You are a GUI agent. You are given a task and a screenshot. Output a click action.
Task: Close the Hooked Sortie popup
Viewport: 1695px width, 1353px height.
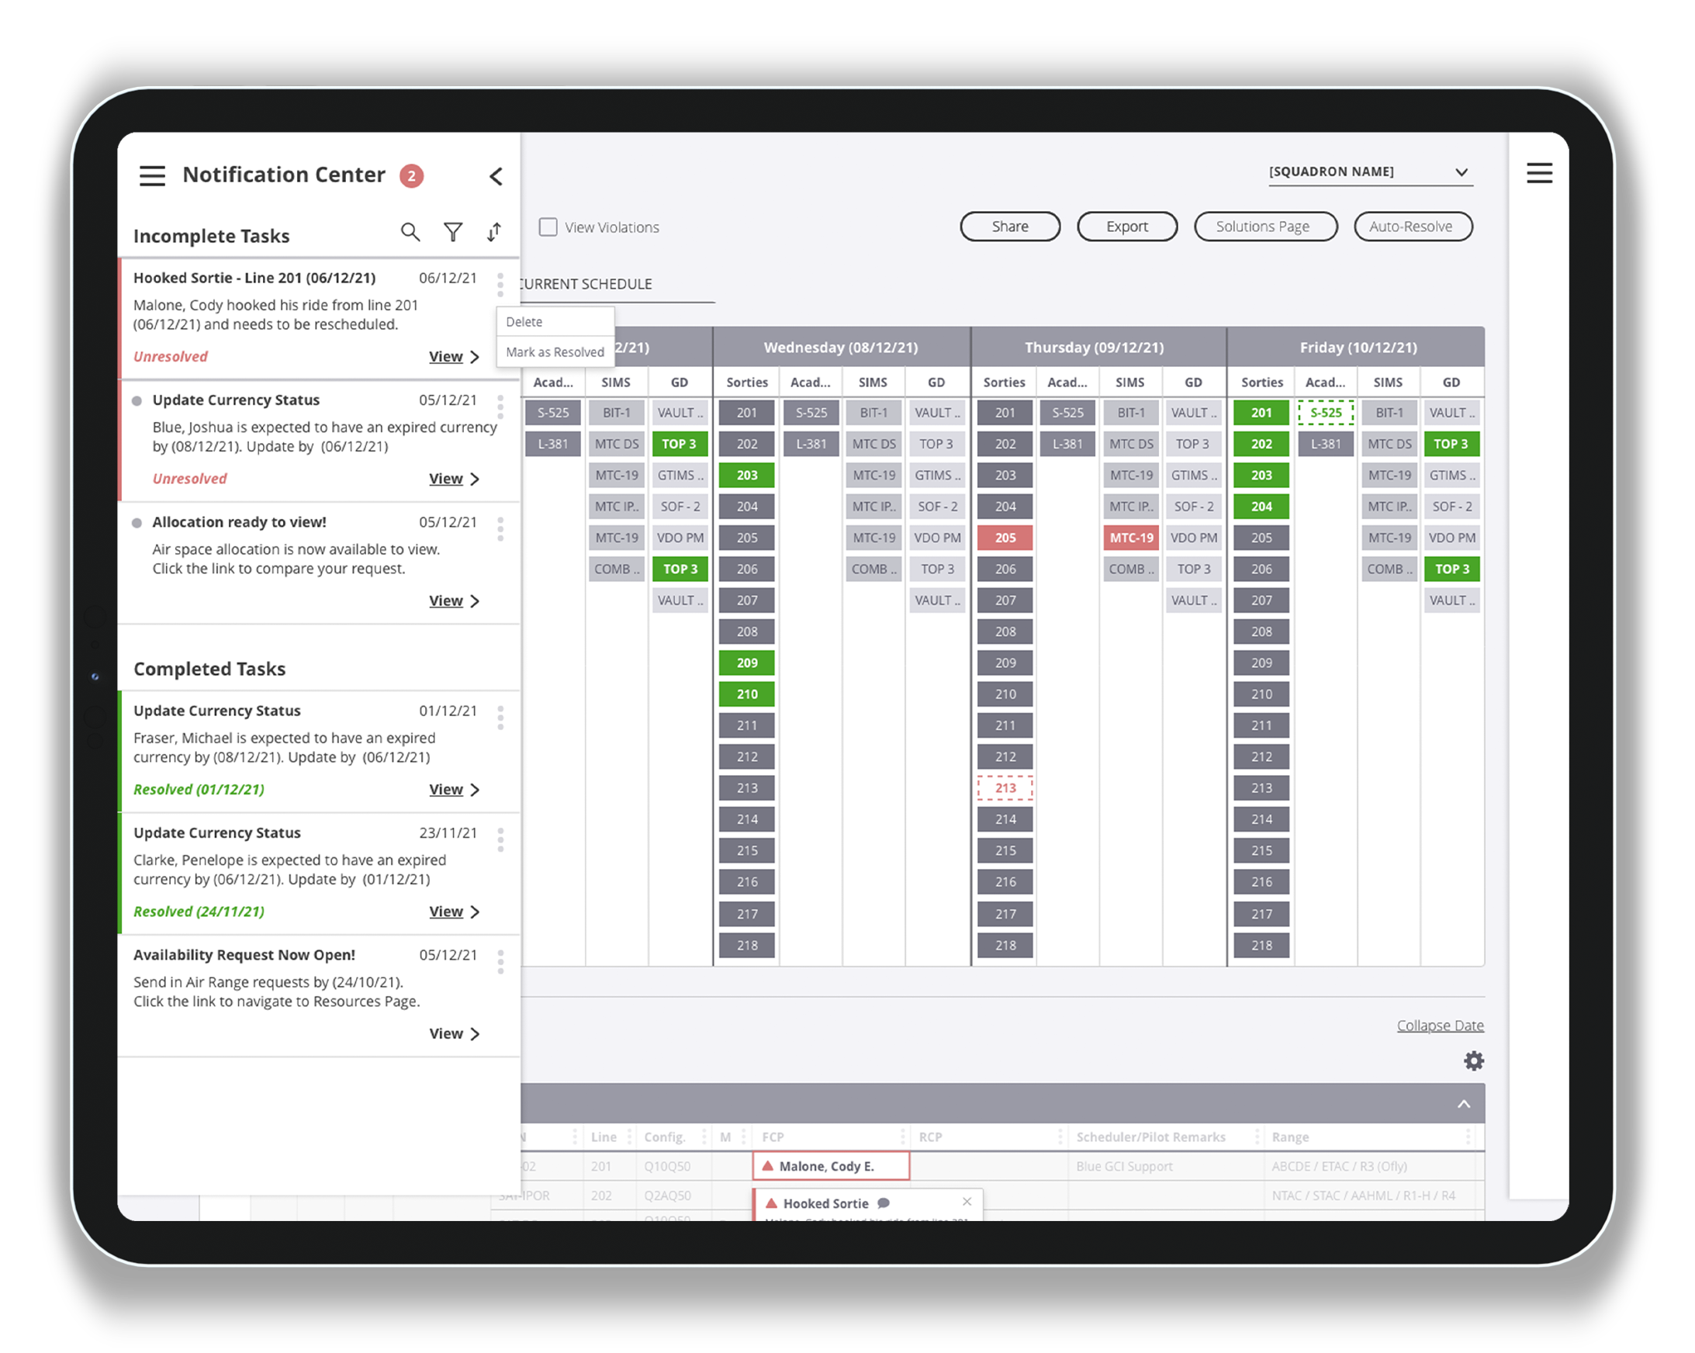tap(967, 1201)
